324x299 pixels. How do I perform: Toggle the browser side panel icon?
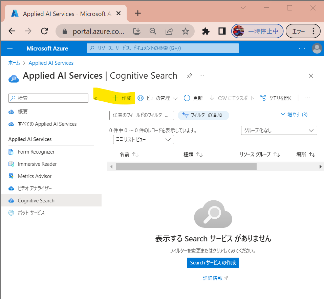tap(222, 31)
